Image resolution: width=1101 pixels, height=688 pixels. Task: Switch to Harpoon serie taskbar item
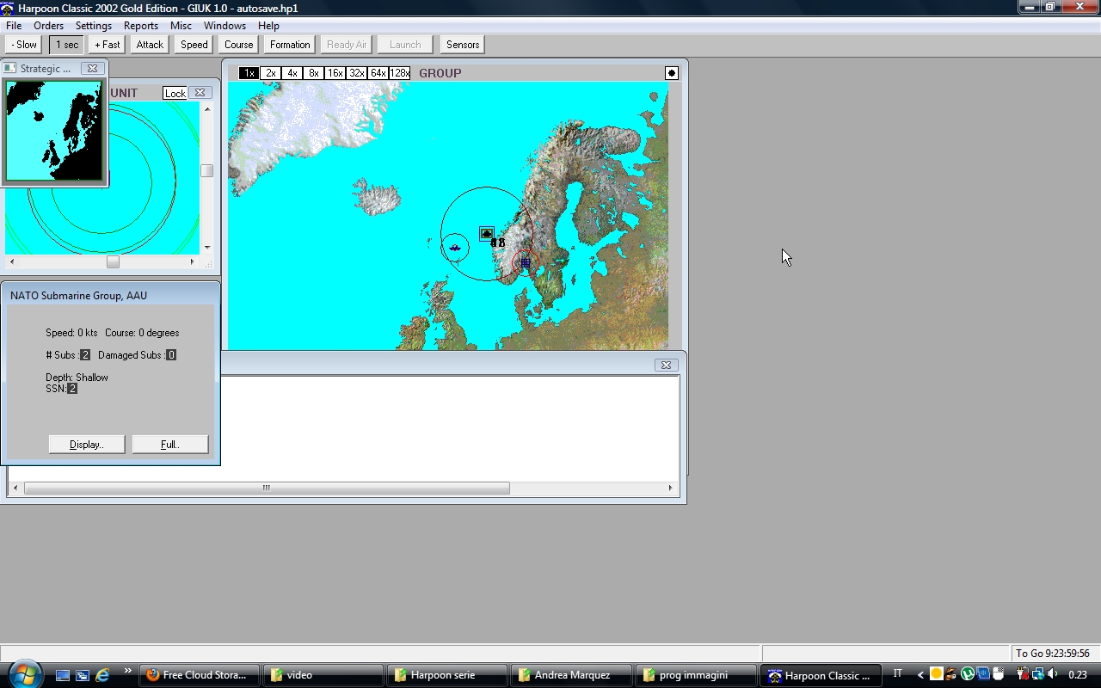pyautogui.click(x=447, y=675)
